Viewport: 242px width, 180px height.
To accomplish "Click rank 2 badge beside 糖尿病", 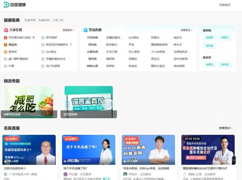I will (x=5, y=45).
